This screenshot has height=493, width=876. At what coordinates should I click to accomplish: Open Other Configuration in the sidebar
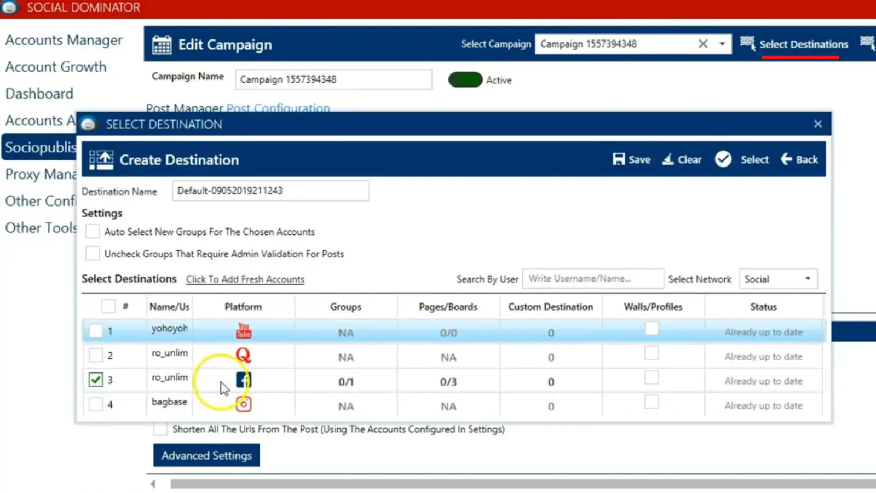click(x=41, y=201)
